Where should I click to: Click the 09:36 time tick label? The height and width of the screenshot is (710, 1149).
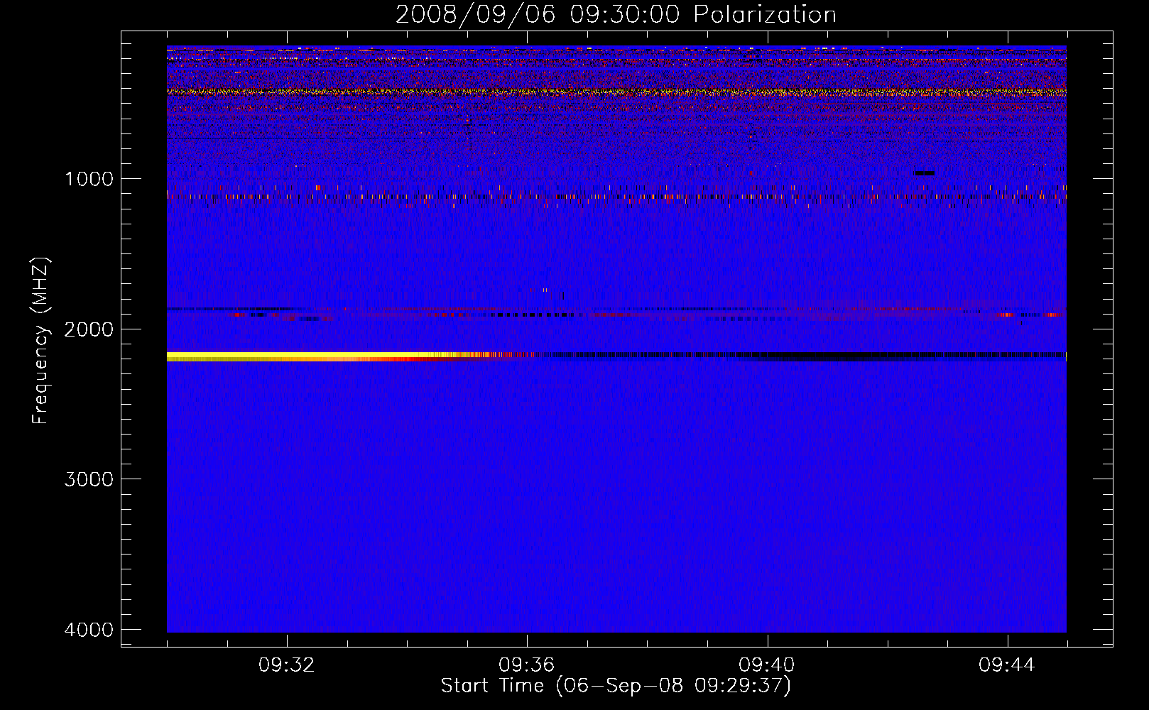pyautogui.click(x=526, y=665)
